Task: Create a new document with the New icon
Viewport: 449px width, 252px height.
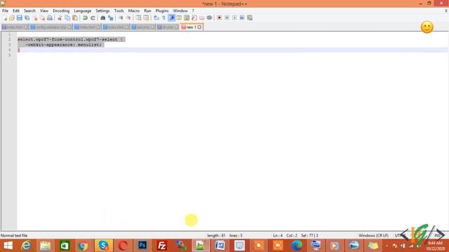Action: (5, 18)
